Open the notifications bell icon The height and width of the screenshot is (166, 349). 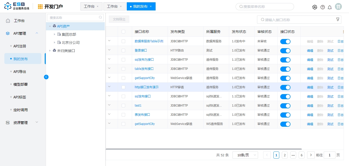click(x=330, y=7)
